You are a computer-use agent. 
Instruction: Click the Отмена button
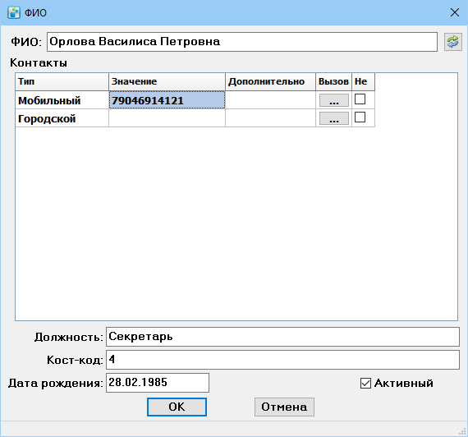pyautogui.click(x=284, y=407)
